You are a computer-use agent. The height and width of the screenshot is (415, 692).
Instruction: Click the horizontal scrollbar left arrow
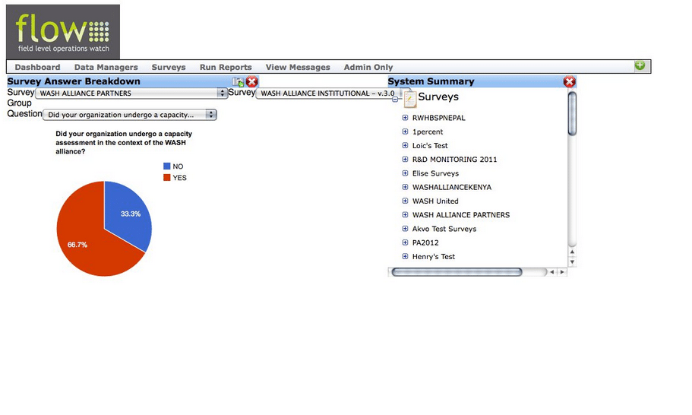pyautogui.click(x=551, y=272)
